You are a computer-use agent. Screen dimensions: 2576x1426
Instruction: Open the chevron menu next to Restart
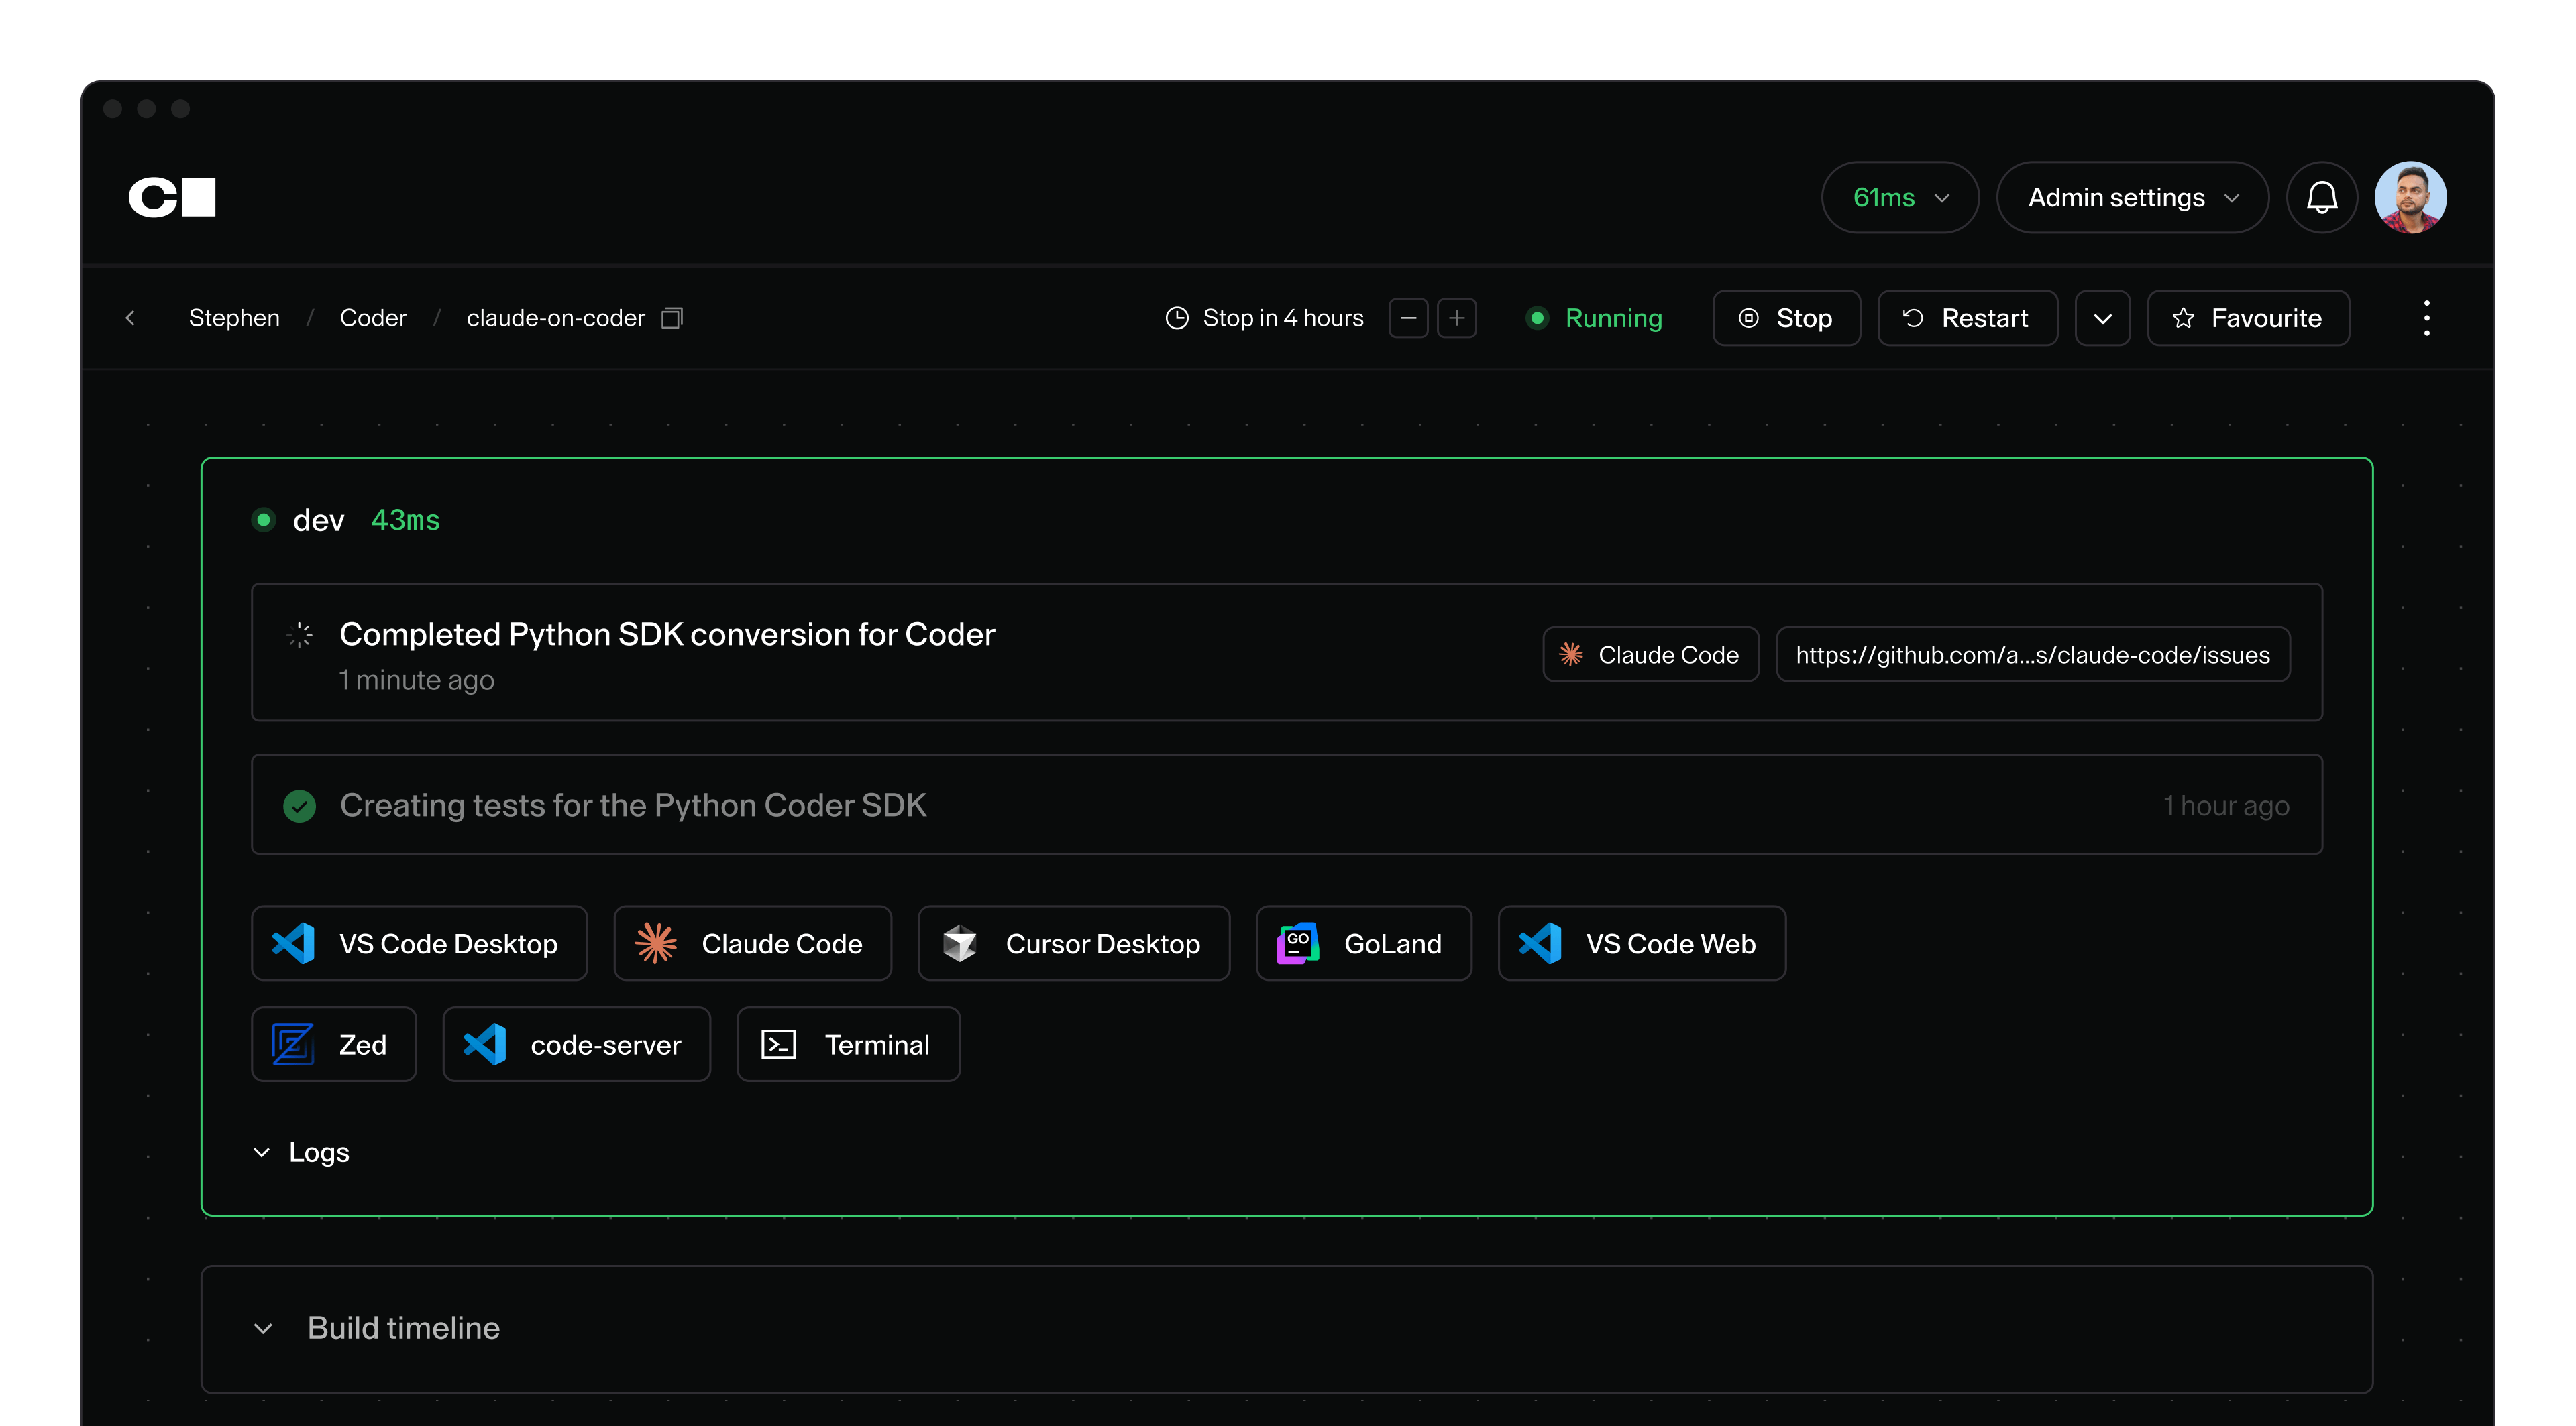point(2103,318)
